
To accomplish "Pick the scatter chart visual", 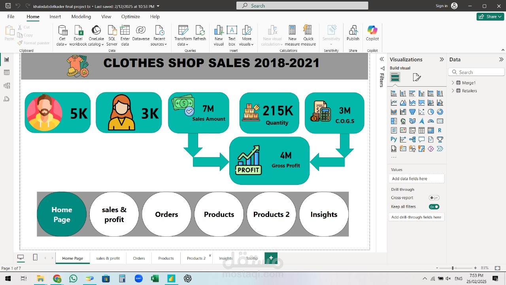I will tap(421, 112).
